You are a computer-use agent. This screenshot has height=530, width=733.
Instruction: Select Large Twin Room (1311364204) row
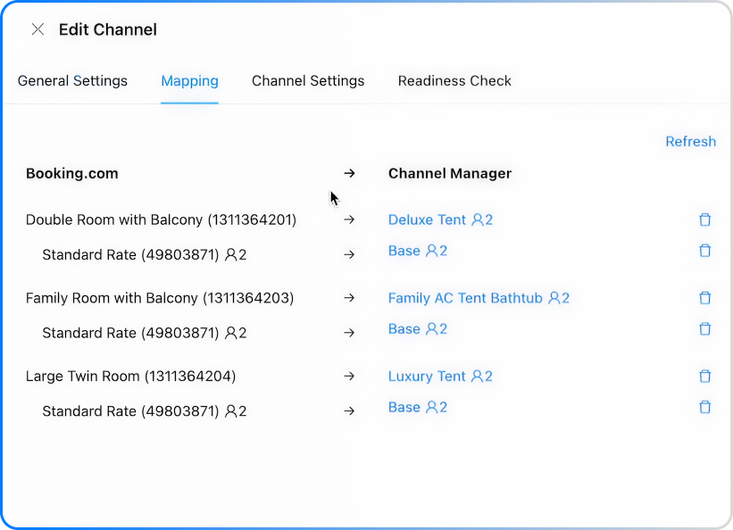click(130, 377)
